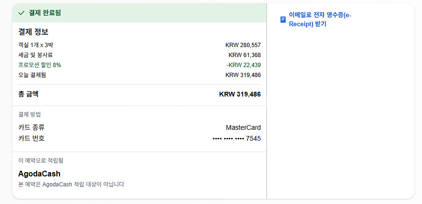Click the AgodaCash heading
422x204 pixels.
point(39,174)
